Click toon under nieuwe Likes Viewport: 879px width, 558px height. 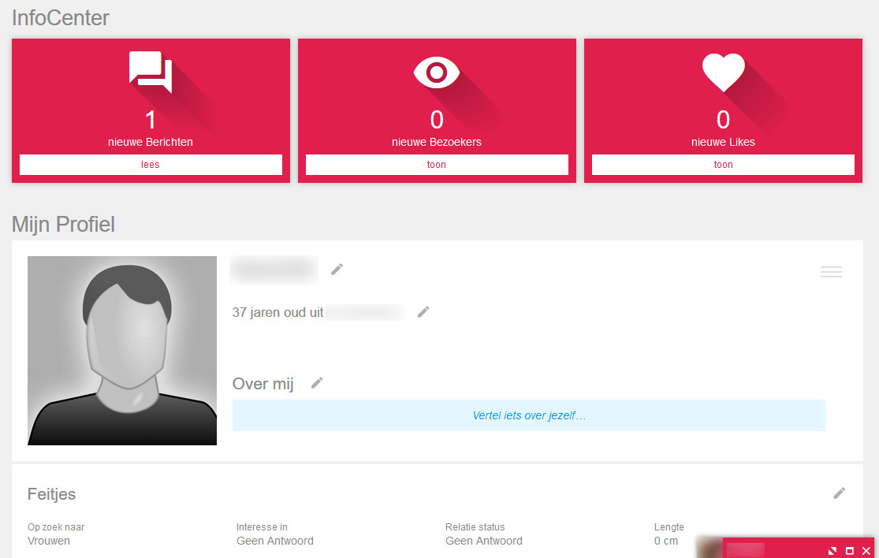pyautogui.click(x=723, y=164)
